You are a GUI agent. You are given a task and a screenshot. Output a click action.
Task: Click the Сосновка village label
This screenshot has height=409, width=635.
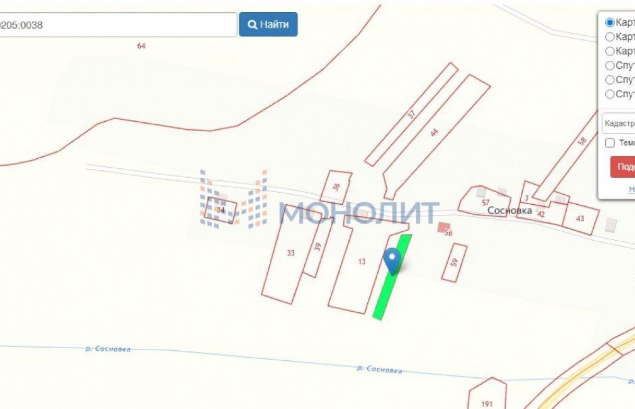510,210
